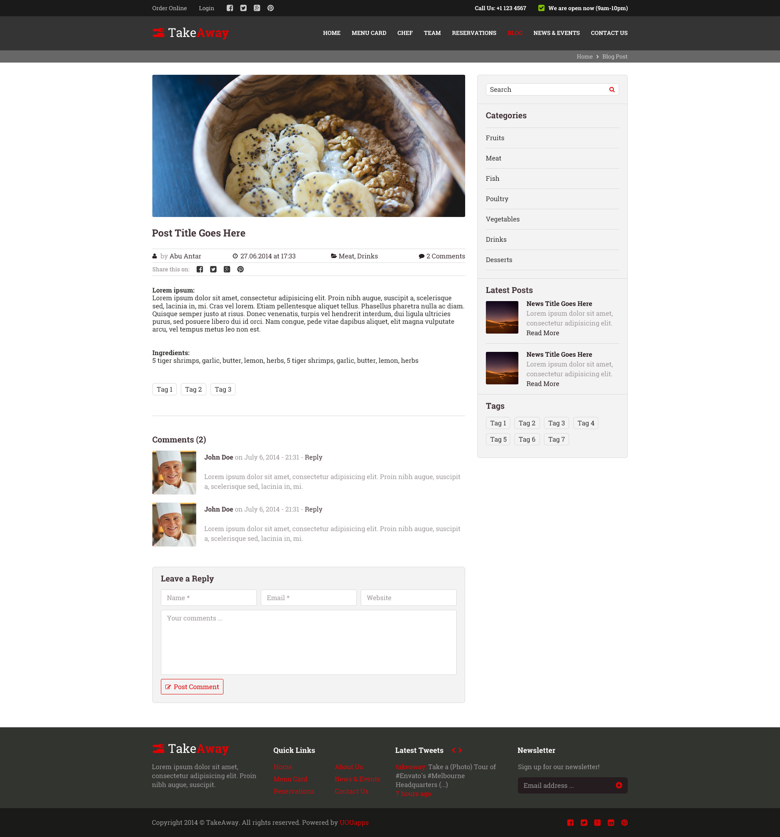Select the Desserts category
Image resolution: width=780 pixels, height=837 pixels.
click(x=499, y=260)
